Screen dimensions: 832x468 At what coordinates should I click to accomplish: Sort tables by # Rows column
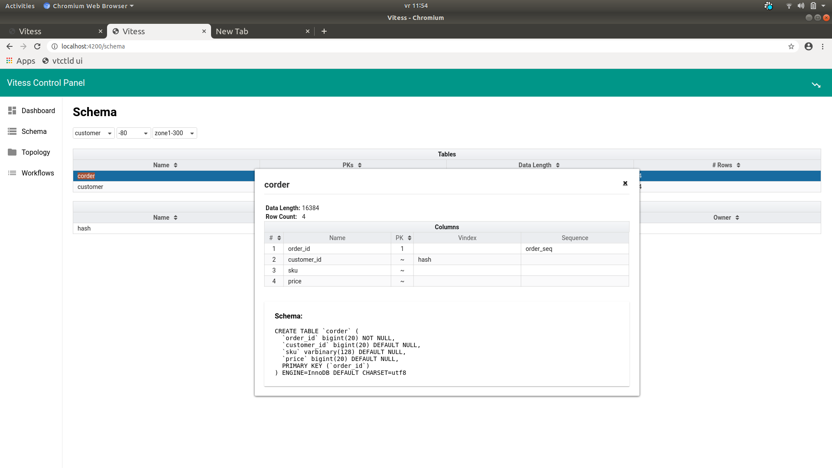tap(726, 165)
